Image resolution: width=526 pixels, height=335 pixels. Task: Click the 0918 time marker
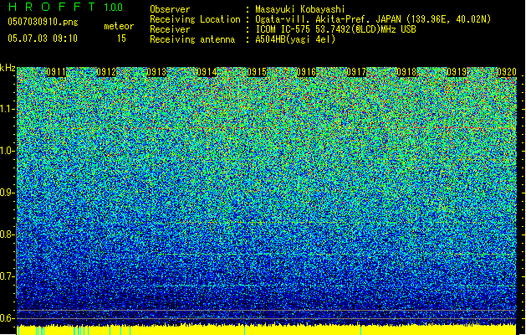click(x=406, y=72)
